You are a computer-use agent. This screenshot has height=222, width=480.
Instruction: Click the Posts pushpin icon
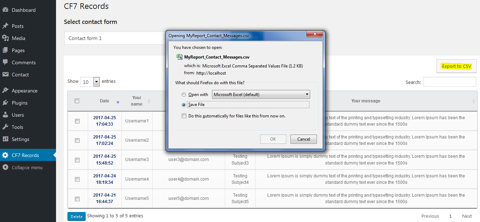click(5, 26)
